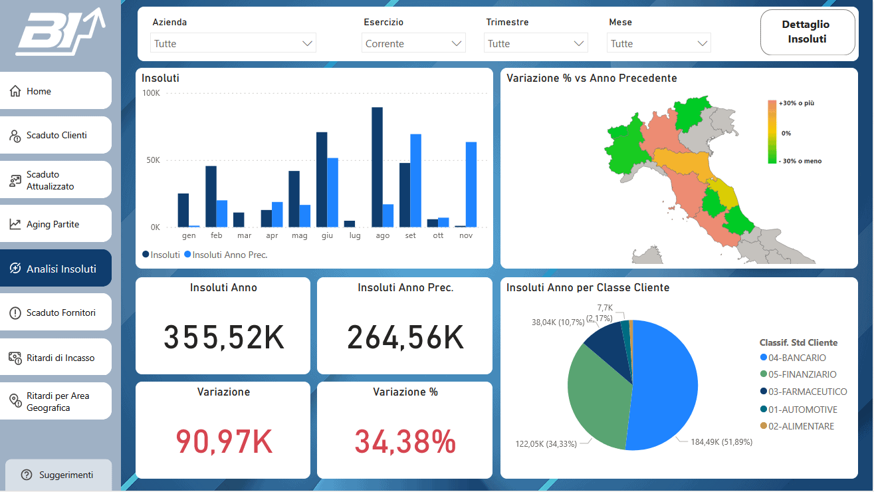Click the Classif. Std Cliente legend heading
This screenshot has height=492, width=874.
pyautogui.click(x=798, y=343)
